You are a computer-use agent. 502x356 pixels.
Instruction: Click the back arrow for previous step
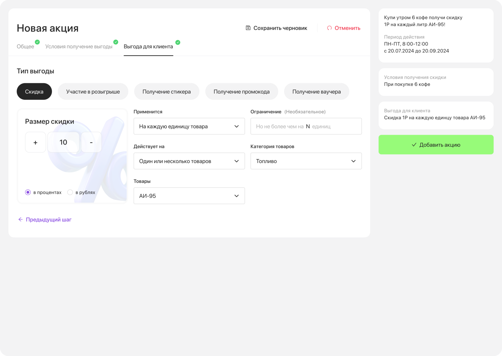(20, 219)
